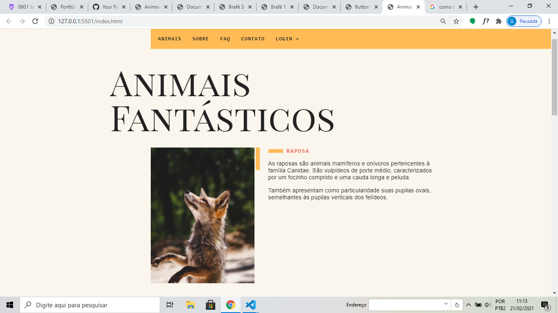
Task: Open the Extensions puzzle piece icon
Action: click(498, 21)
